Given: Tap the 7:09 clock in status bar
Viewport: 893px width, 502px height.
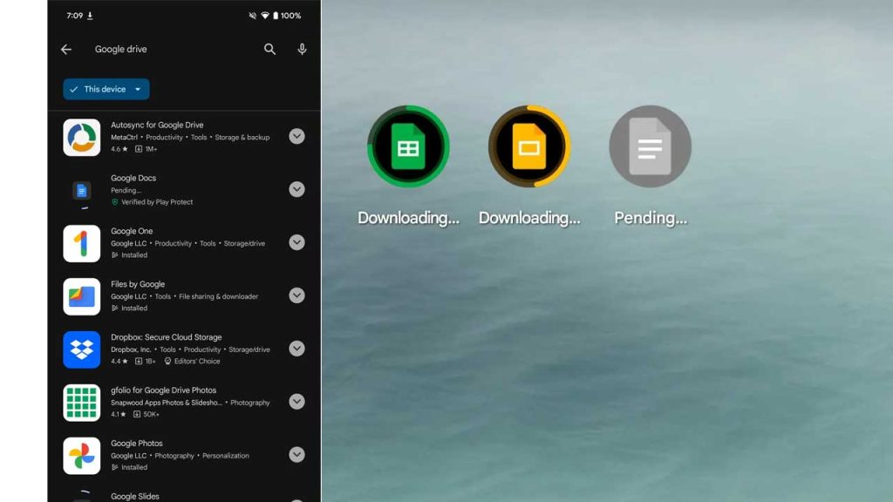Looking at the screenshot, I should click(x=75, y=16).
